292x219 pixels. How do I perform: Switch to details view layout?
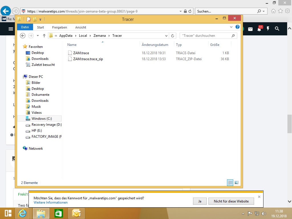click(x=230, y=182)
